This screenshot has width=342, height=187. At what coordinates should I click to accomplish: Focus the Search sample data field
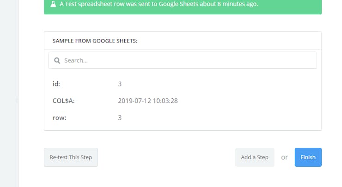tap(183, 60)
